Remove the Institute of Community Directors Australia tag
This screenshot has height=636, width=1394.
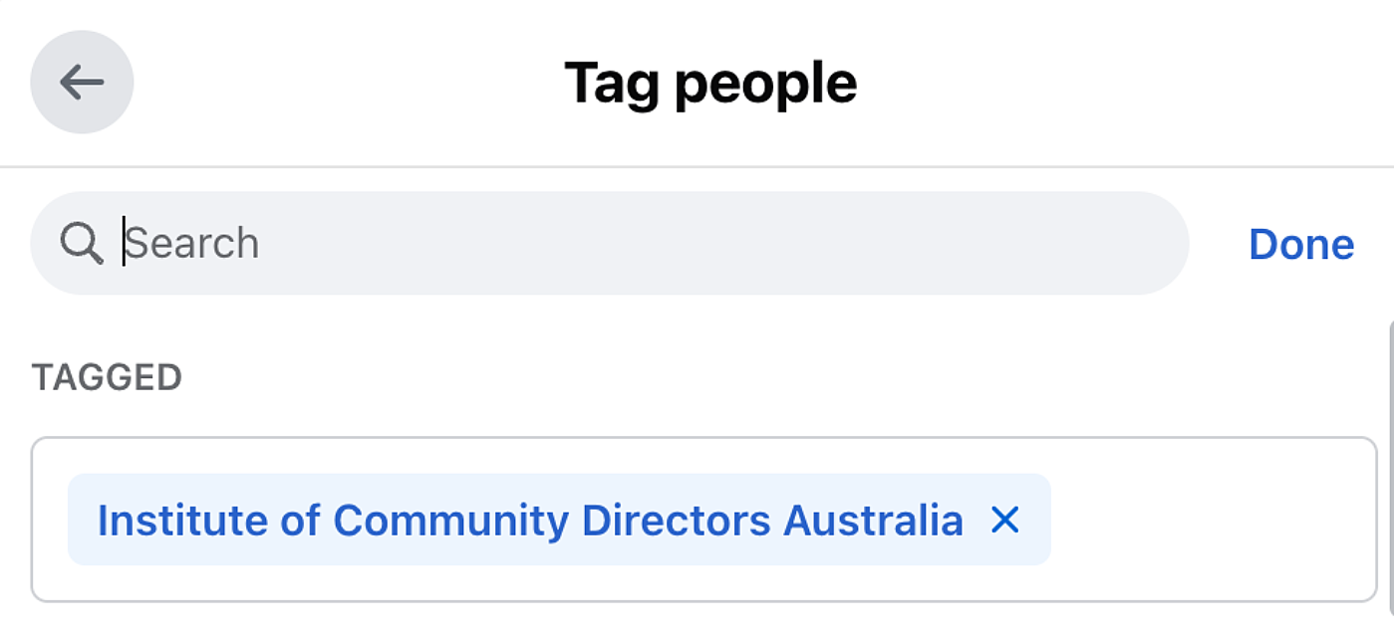pyautogui.click(x=1005, y=519)
